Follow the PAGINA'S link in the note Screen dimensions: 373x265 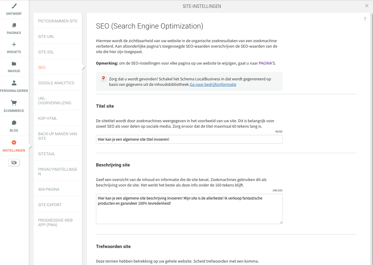click(267, 63)
